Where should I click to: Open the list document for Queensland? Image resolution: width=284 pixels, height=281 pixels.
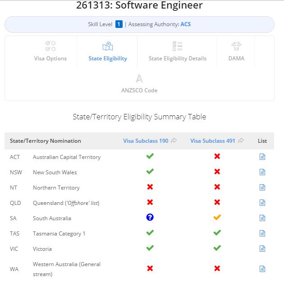(x=262, y=203)
